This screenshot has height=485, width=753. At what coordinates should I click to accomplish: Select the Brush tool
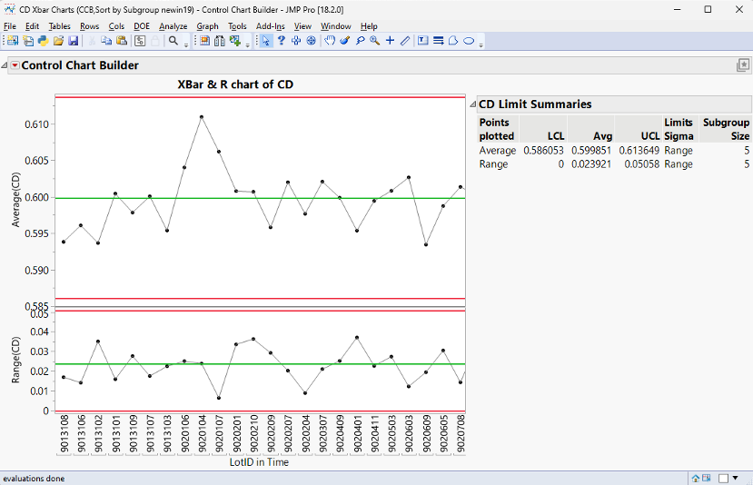click(344, 41)
